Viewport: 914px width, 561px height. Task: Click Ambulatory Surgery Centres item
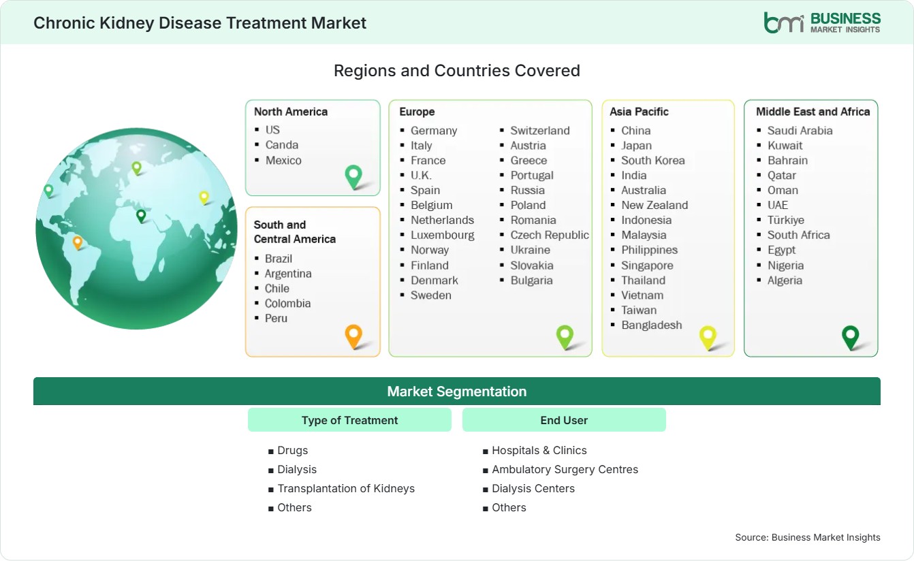click(565, 470)
